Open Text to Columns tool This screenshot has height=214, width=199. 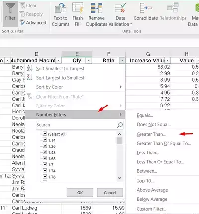pos(61,8)
